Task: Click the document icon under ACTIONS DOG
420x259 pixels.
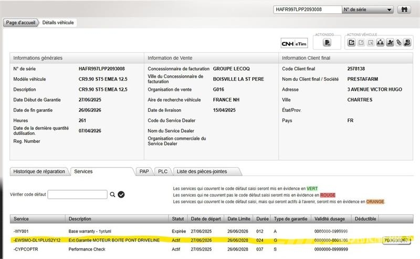Action: tap(327, 43)
